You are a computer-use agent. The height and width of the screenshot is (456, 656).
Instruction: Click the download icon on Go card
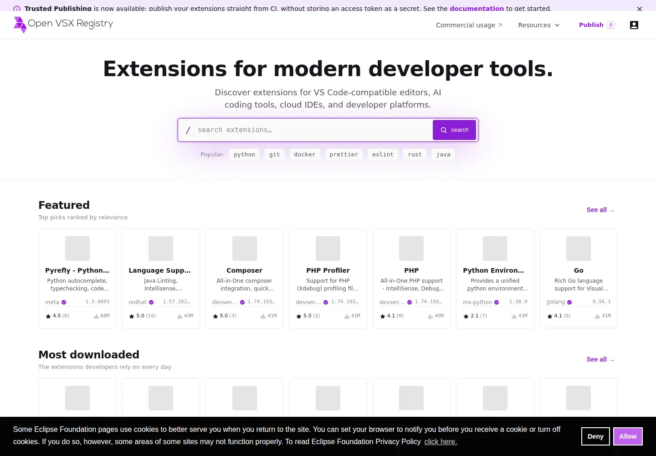pos(597,316)
